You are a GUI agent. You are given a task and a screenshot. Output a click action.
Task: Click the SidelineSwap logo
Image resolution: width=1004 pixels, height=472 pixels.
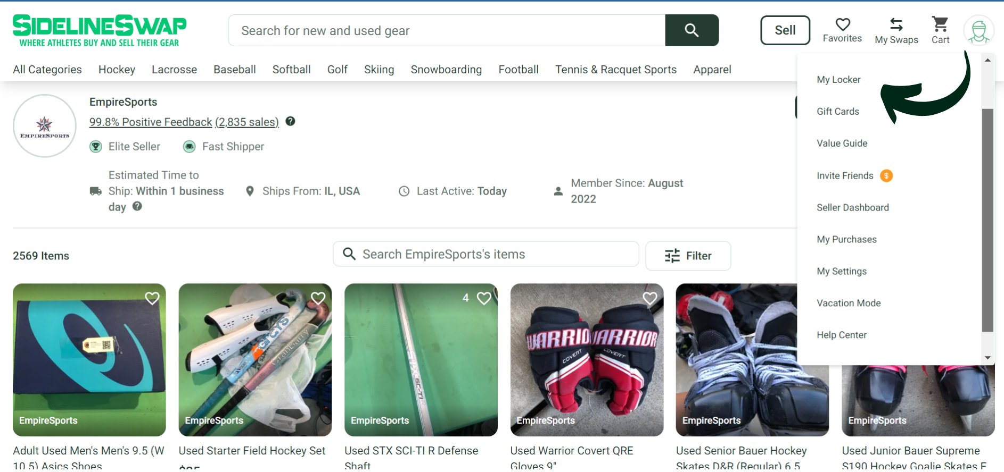click(100, 31)
